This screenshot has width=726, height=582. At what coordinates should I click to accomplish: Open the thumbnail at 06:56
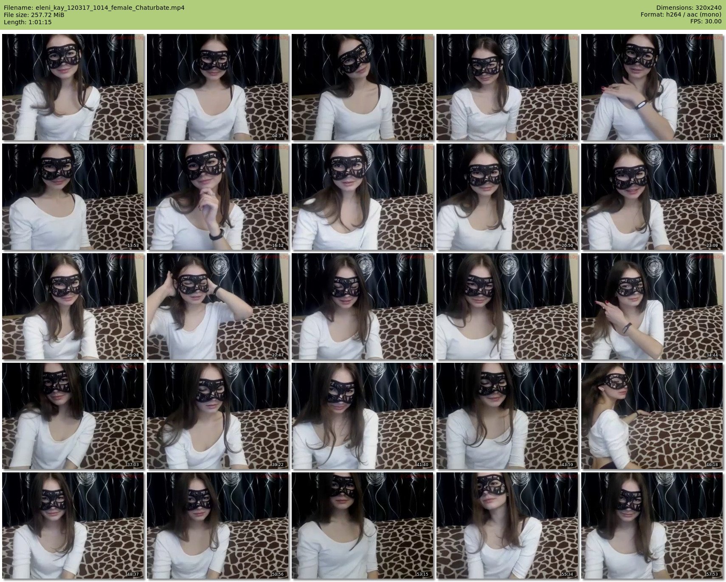click(363, 87)
